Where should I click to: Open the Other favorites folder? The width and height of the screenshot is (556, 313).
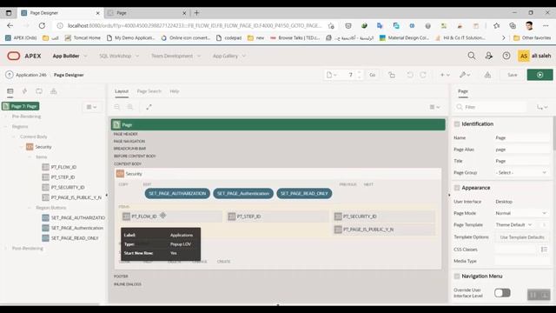click(532, 37)
